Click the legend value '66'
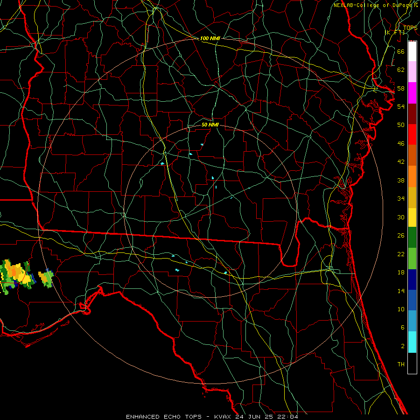 [401, 51]
